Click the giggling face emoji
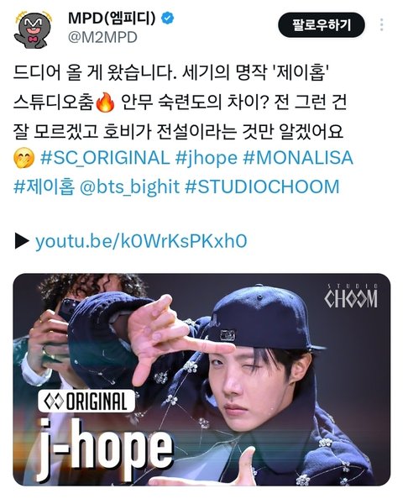 tap(24, 159)
